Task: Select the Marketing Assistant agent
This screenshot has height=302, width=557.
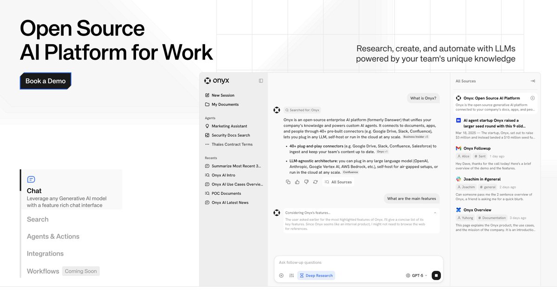Action: coord(226,126)
